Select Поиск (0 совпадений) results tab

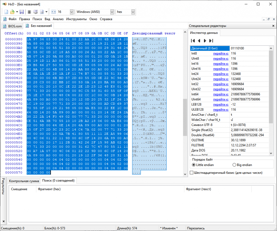pos(58,181)
